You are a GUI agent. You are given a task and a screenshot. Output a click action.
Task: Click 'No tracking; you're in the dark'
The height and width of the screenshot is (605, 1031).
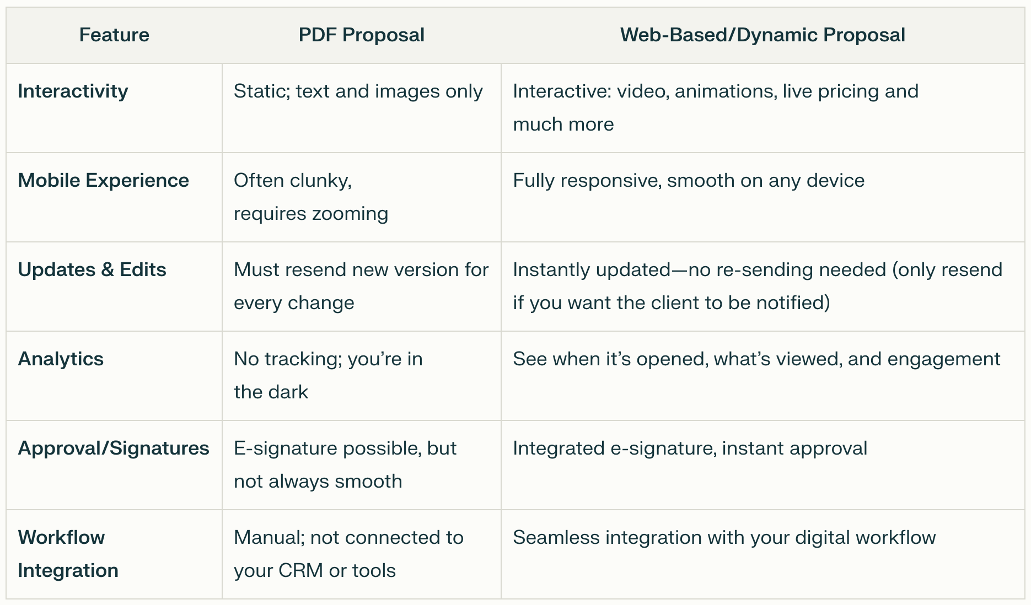(x=327, y=375)
